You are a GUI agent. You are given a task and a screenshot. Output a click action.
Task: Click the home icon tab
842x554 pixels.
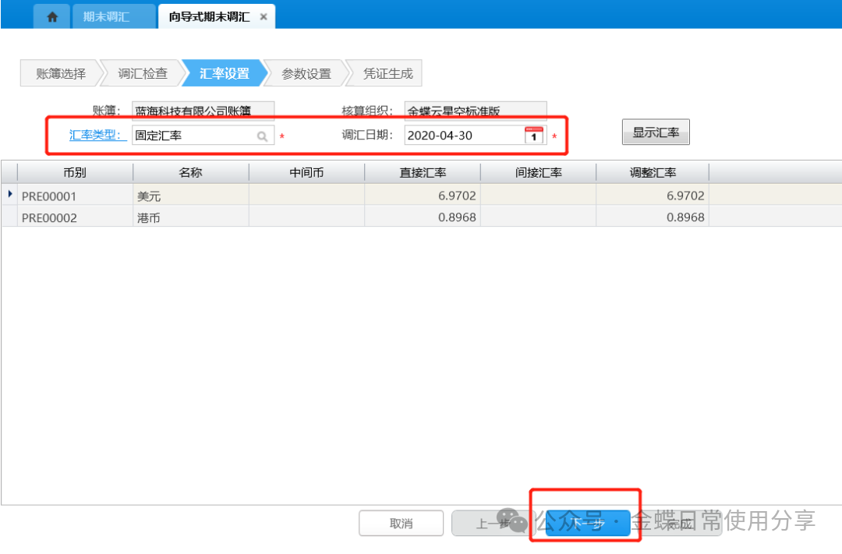click(52, 16)
